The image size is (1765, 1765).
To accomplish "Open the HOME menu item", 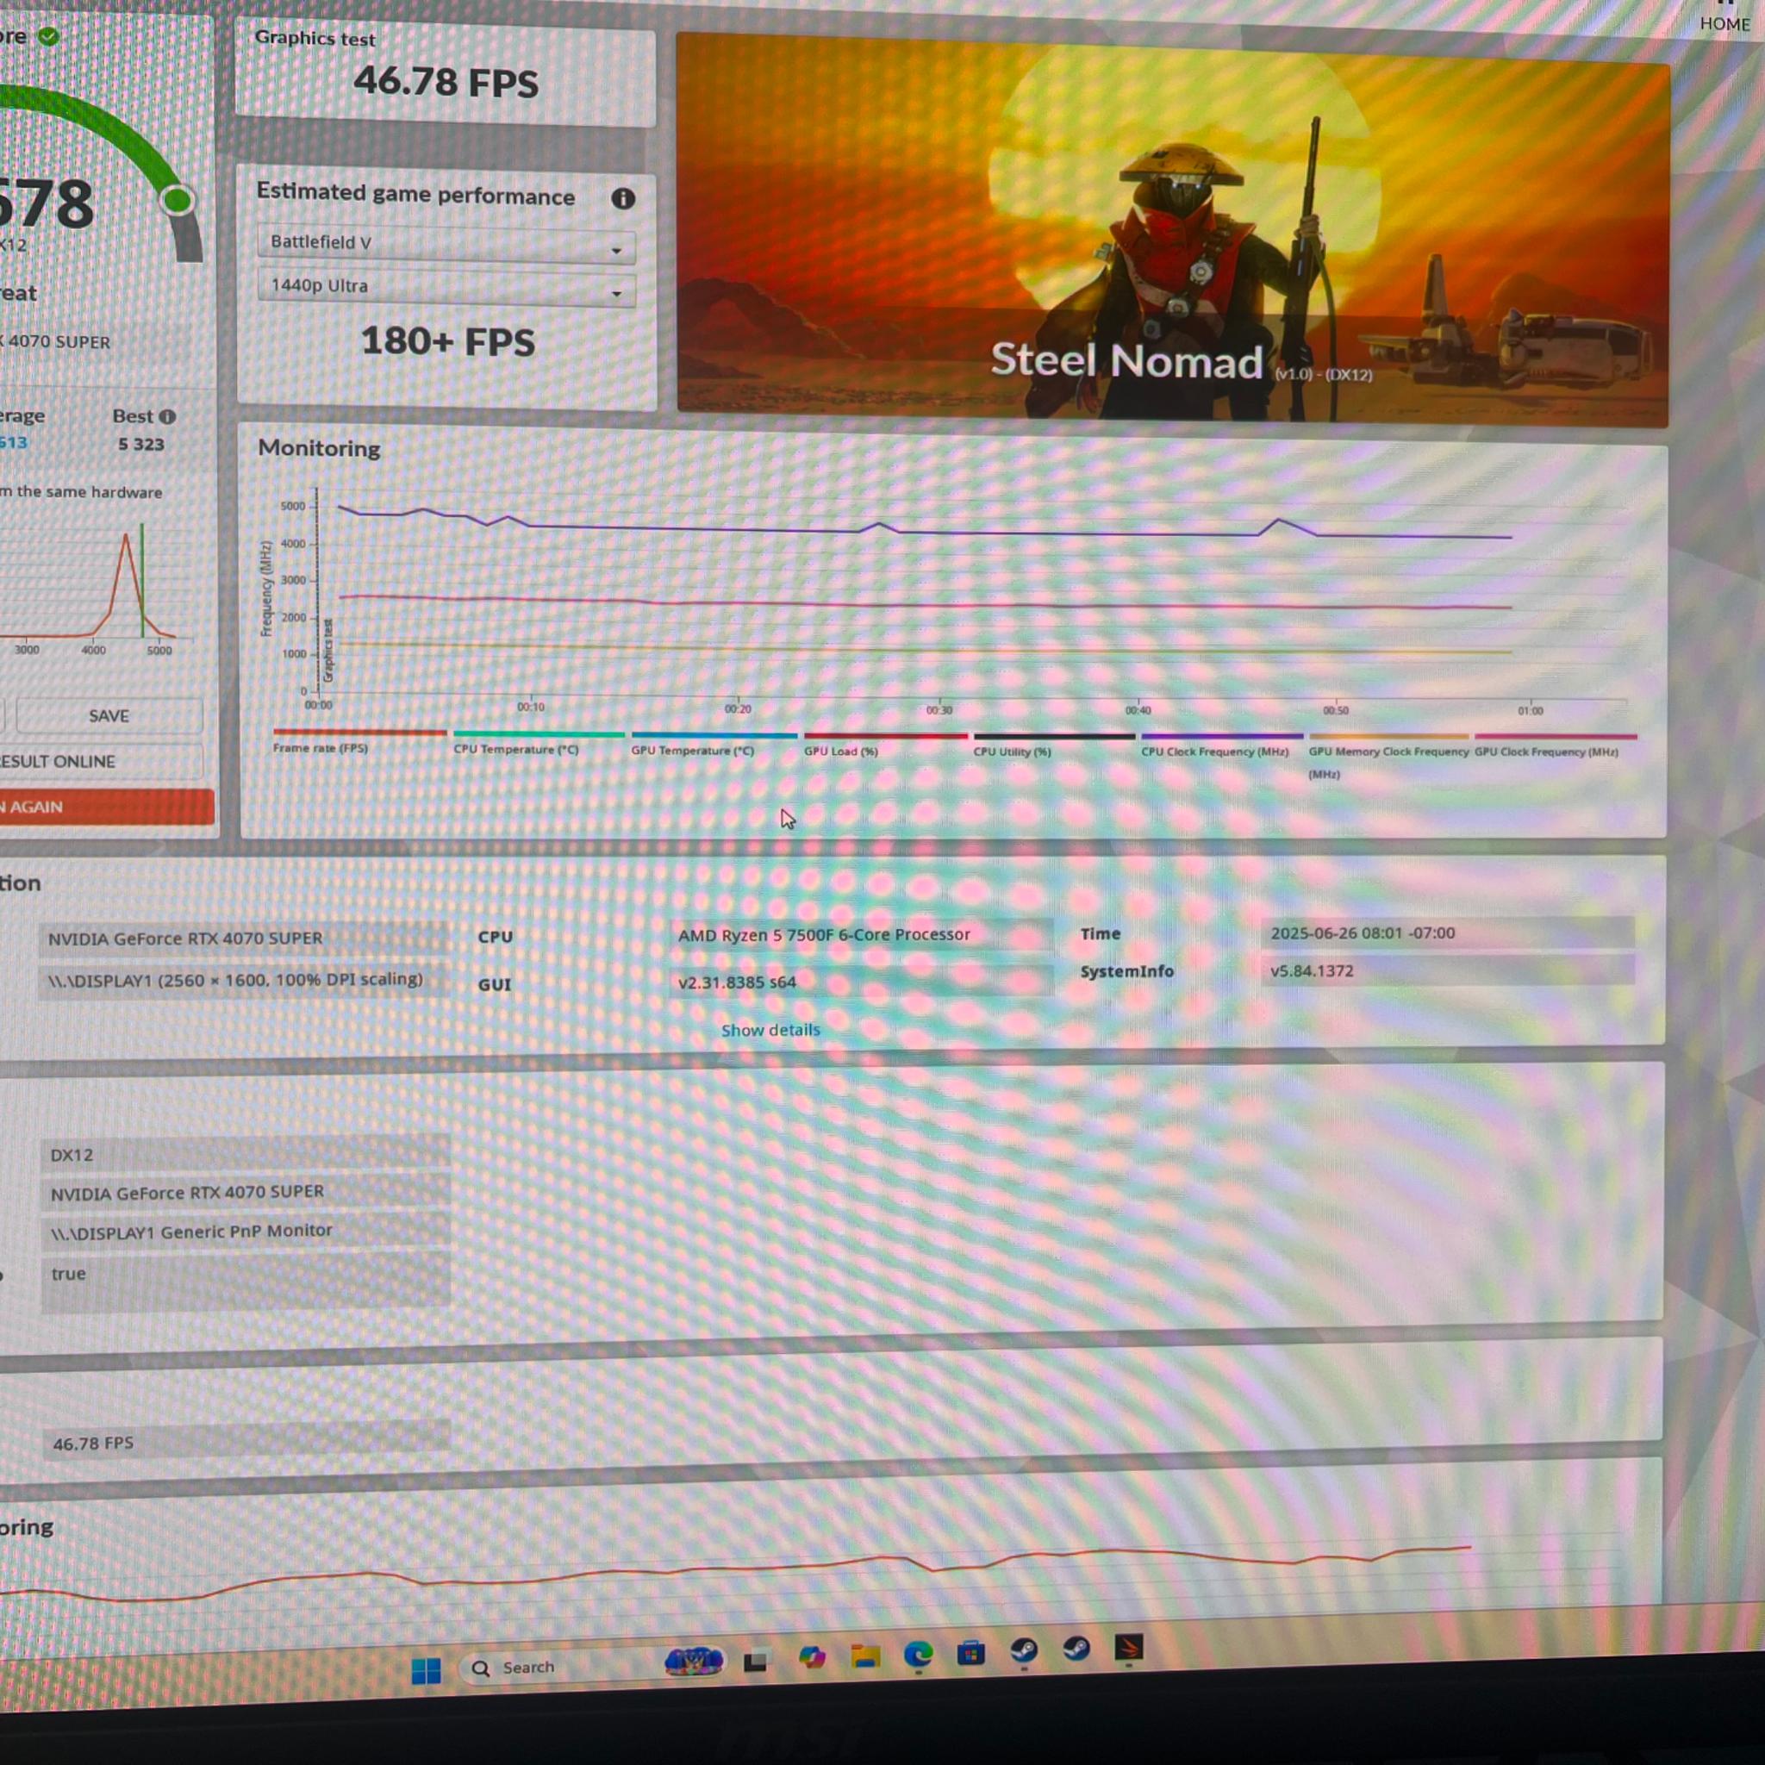I will [1724, 24].
